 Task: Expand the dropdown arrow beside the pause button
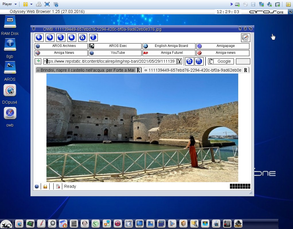(31, 4)
